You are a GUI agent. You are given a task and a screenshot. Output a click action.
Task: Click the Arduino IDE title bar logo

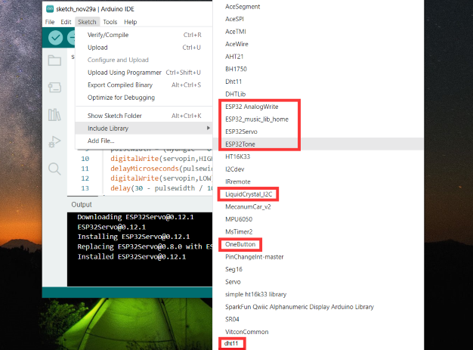click(50, 9)
